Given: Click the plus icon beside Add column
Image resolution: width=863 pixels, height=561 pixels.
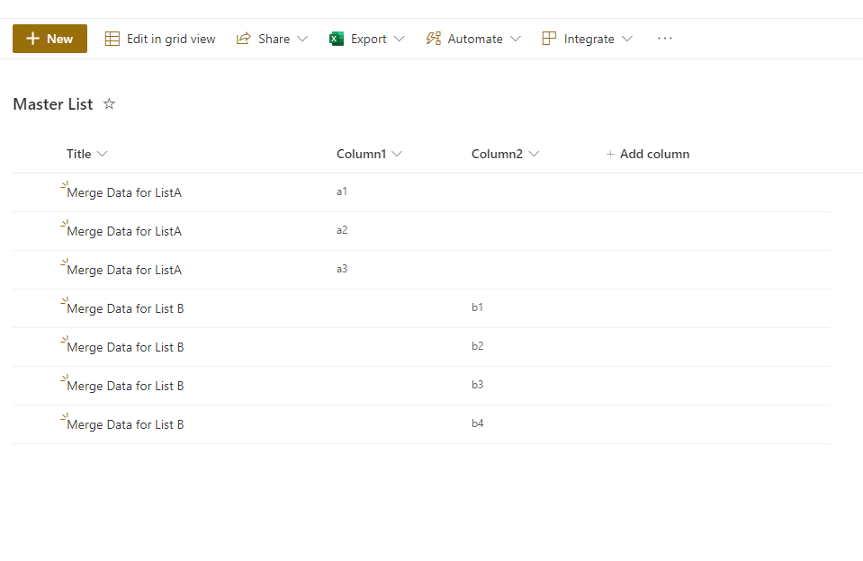Looking at the screenshot, I should pyautogui.click(x=610, y=155).
